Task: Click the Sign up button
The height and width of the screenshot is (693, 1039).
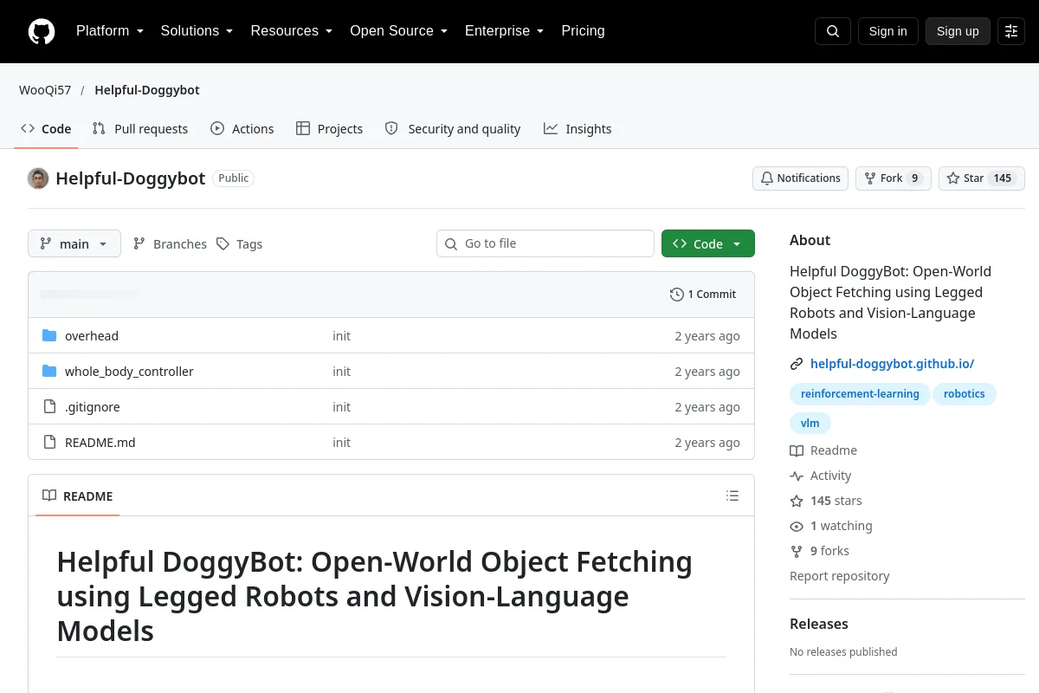Action: (x=958, y=31)
